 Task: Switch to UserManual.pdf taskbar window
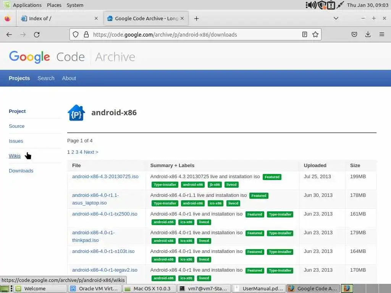[259, 288]
